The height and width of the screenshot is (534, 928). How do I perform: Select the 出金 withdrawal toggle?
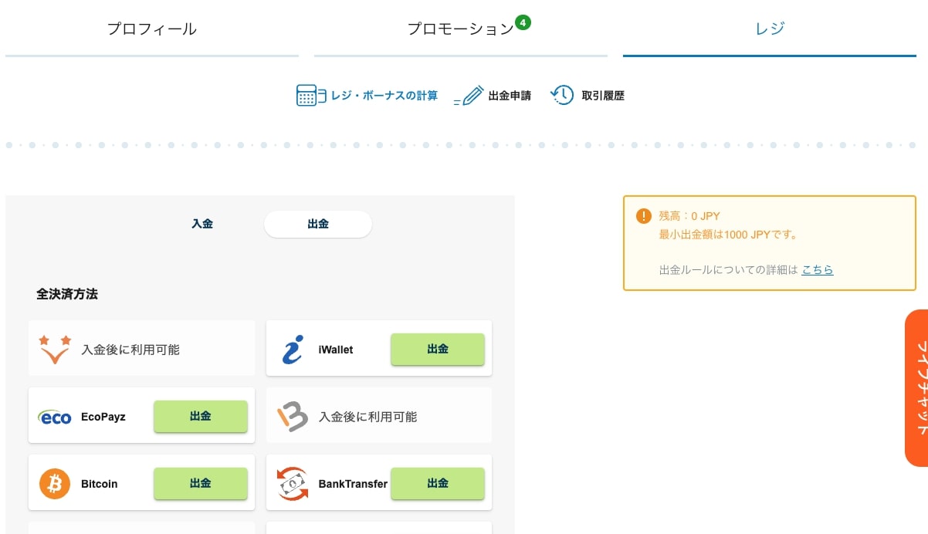[x=318, y=224]
